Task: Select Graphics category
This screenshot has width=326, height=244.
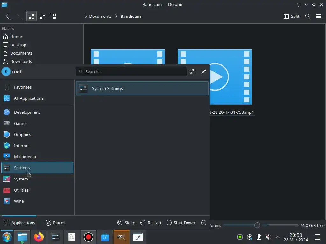Action: (x=37, y=134)
